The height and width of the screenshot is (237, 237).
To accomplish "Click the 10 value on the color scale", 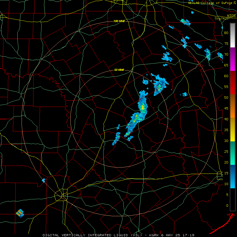I will tap(226, 184).
